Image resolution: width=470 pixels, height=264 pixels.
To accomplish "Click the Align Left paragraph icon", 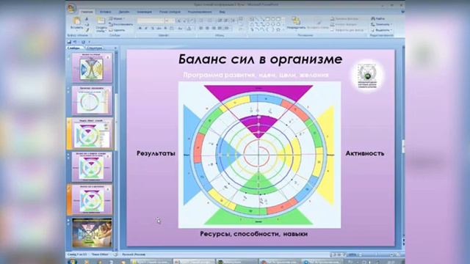I will tap(201, 29).
